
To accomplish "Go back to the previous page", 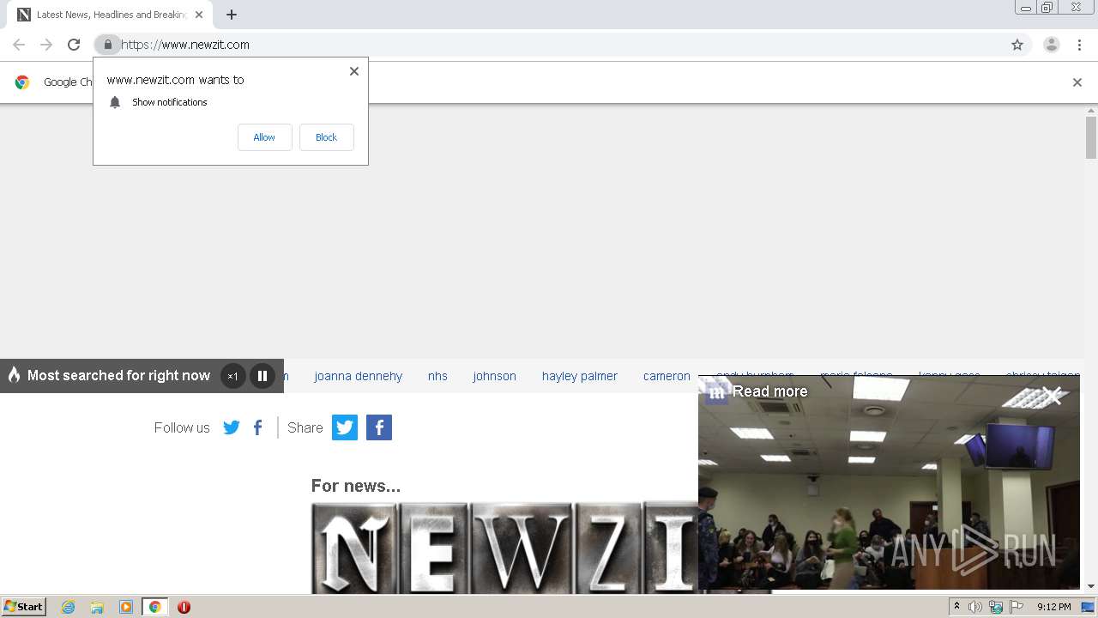I will pyautogui.click(x=19, y=45).
